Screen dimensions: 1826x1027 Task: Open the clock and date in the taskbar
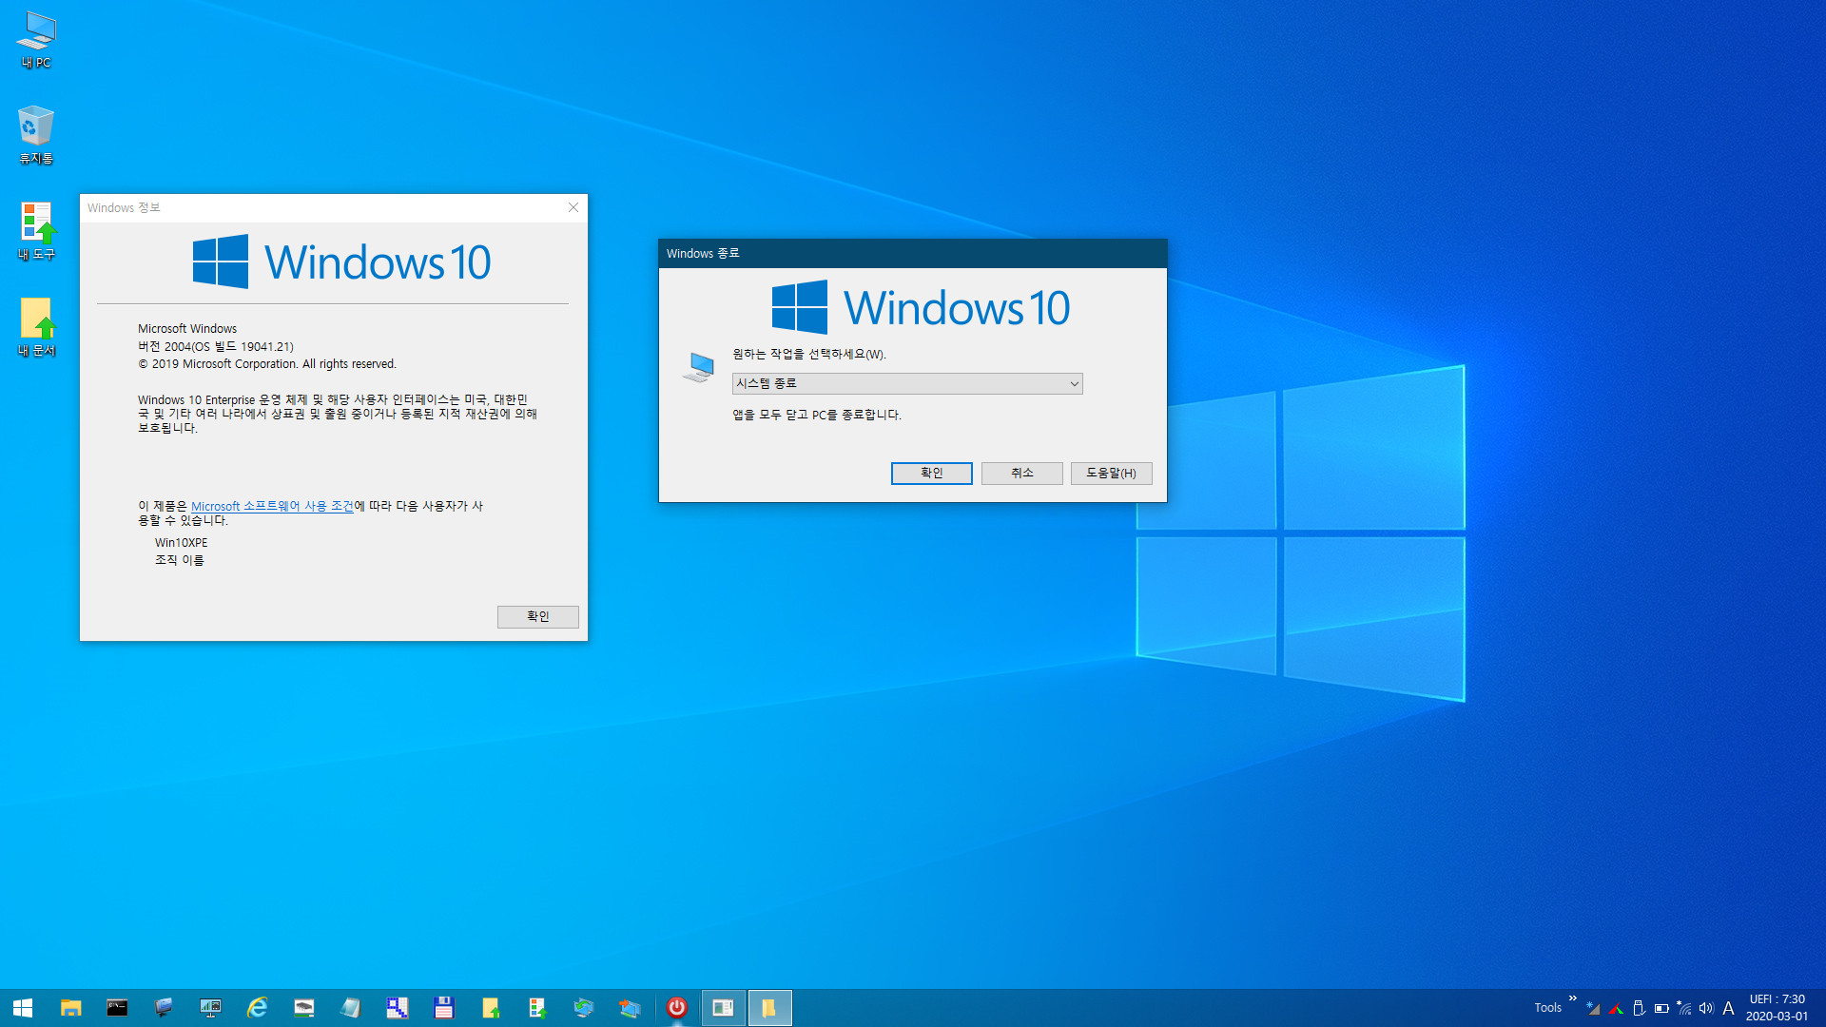click(1777, 1008)
